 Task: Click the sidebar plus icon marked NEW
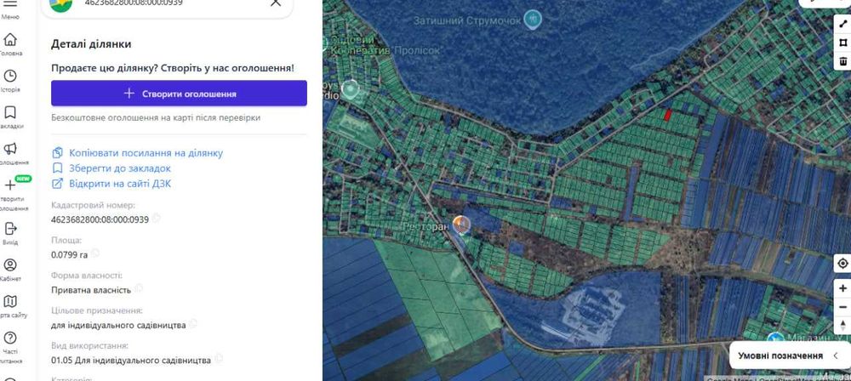click(x=9, y=185)
